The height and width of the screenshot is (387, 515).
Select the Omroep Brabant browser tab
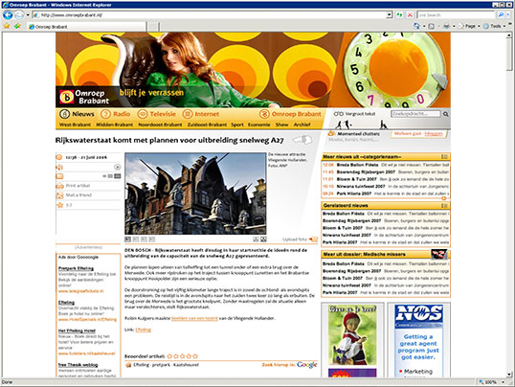coord(87,27)
